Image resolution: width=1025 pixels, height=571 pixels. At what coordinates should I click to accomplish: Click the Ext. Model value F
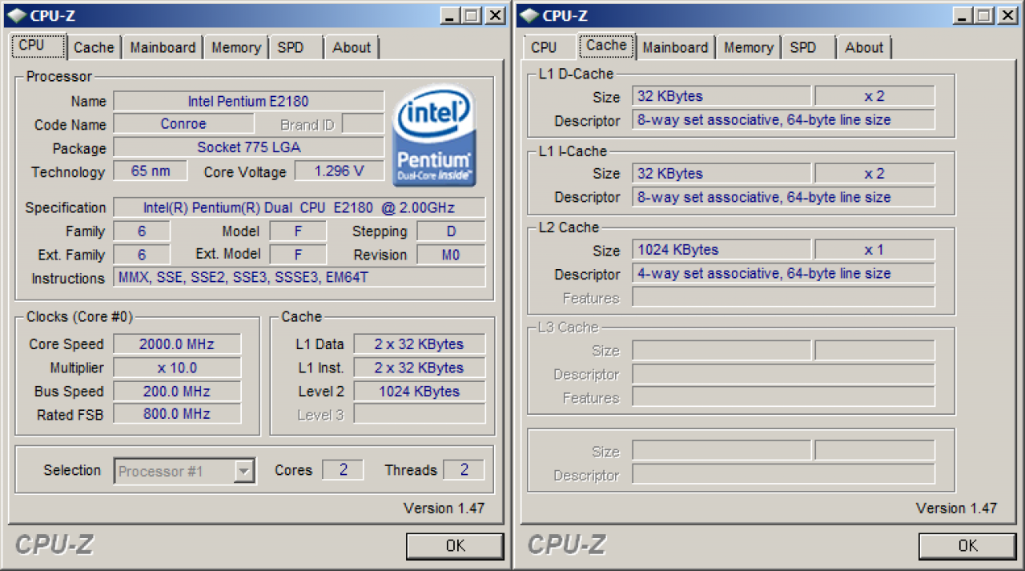(x=298, y=255)
